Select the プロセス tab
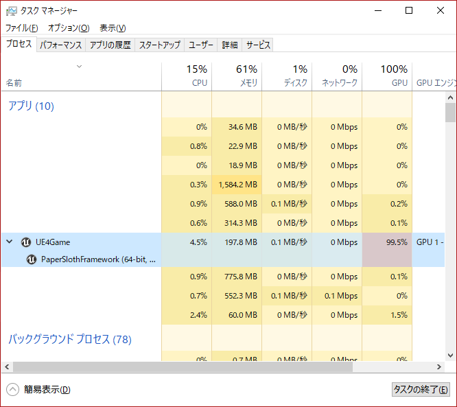457x407 pixels. click(19, 44)
